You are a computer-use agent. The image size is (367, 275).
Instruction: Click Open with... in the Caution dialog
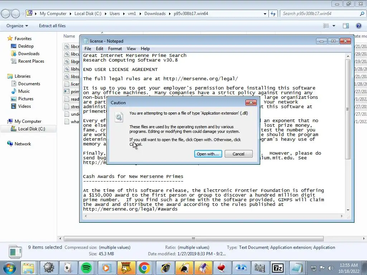[x=208, y=154]
